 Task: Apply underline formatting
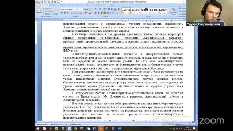pos(68,13)
